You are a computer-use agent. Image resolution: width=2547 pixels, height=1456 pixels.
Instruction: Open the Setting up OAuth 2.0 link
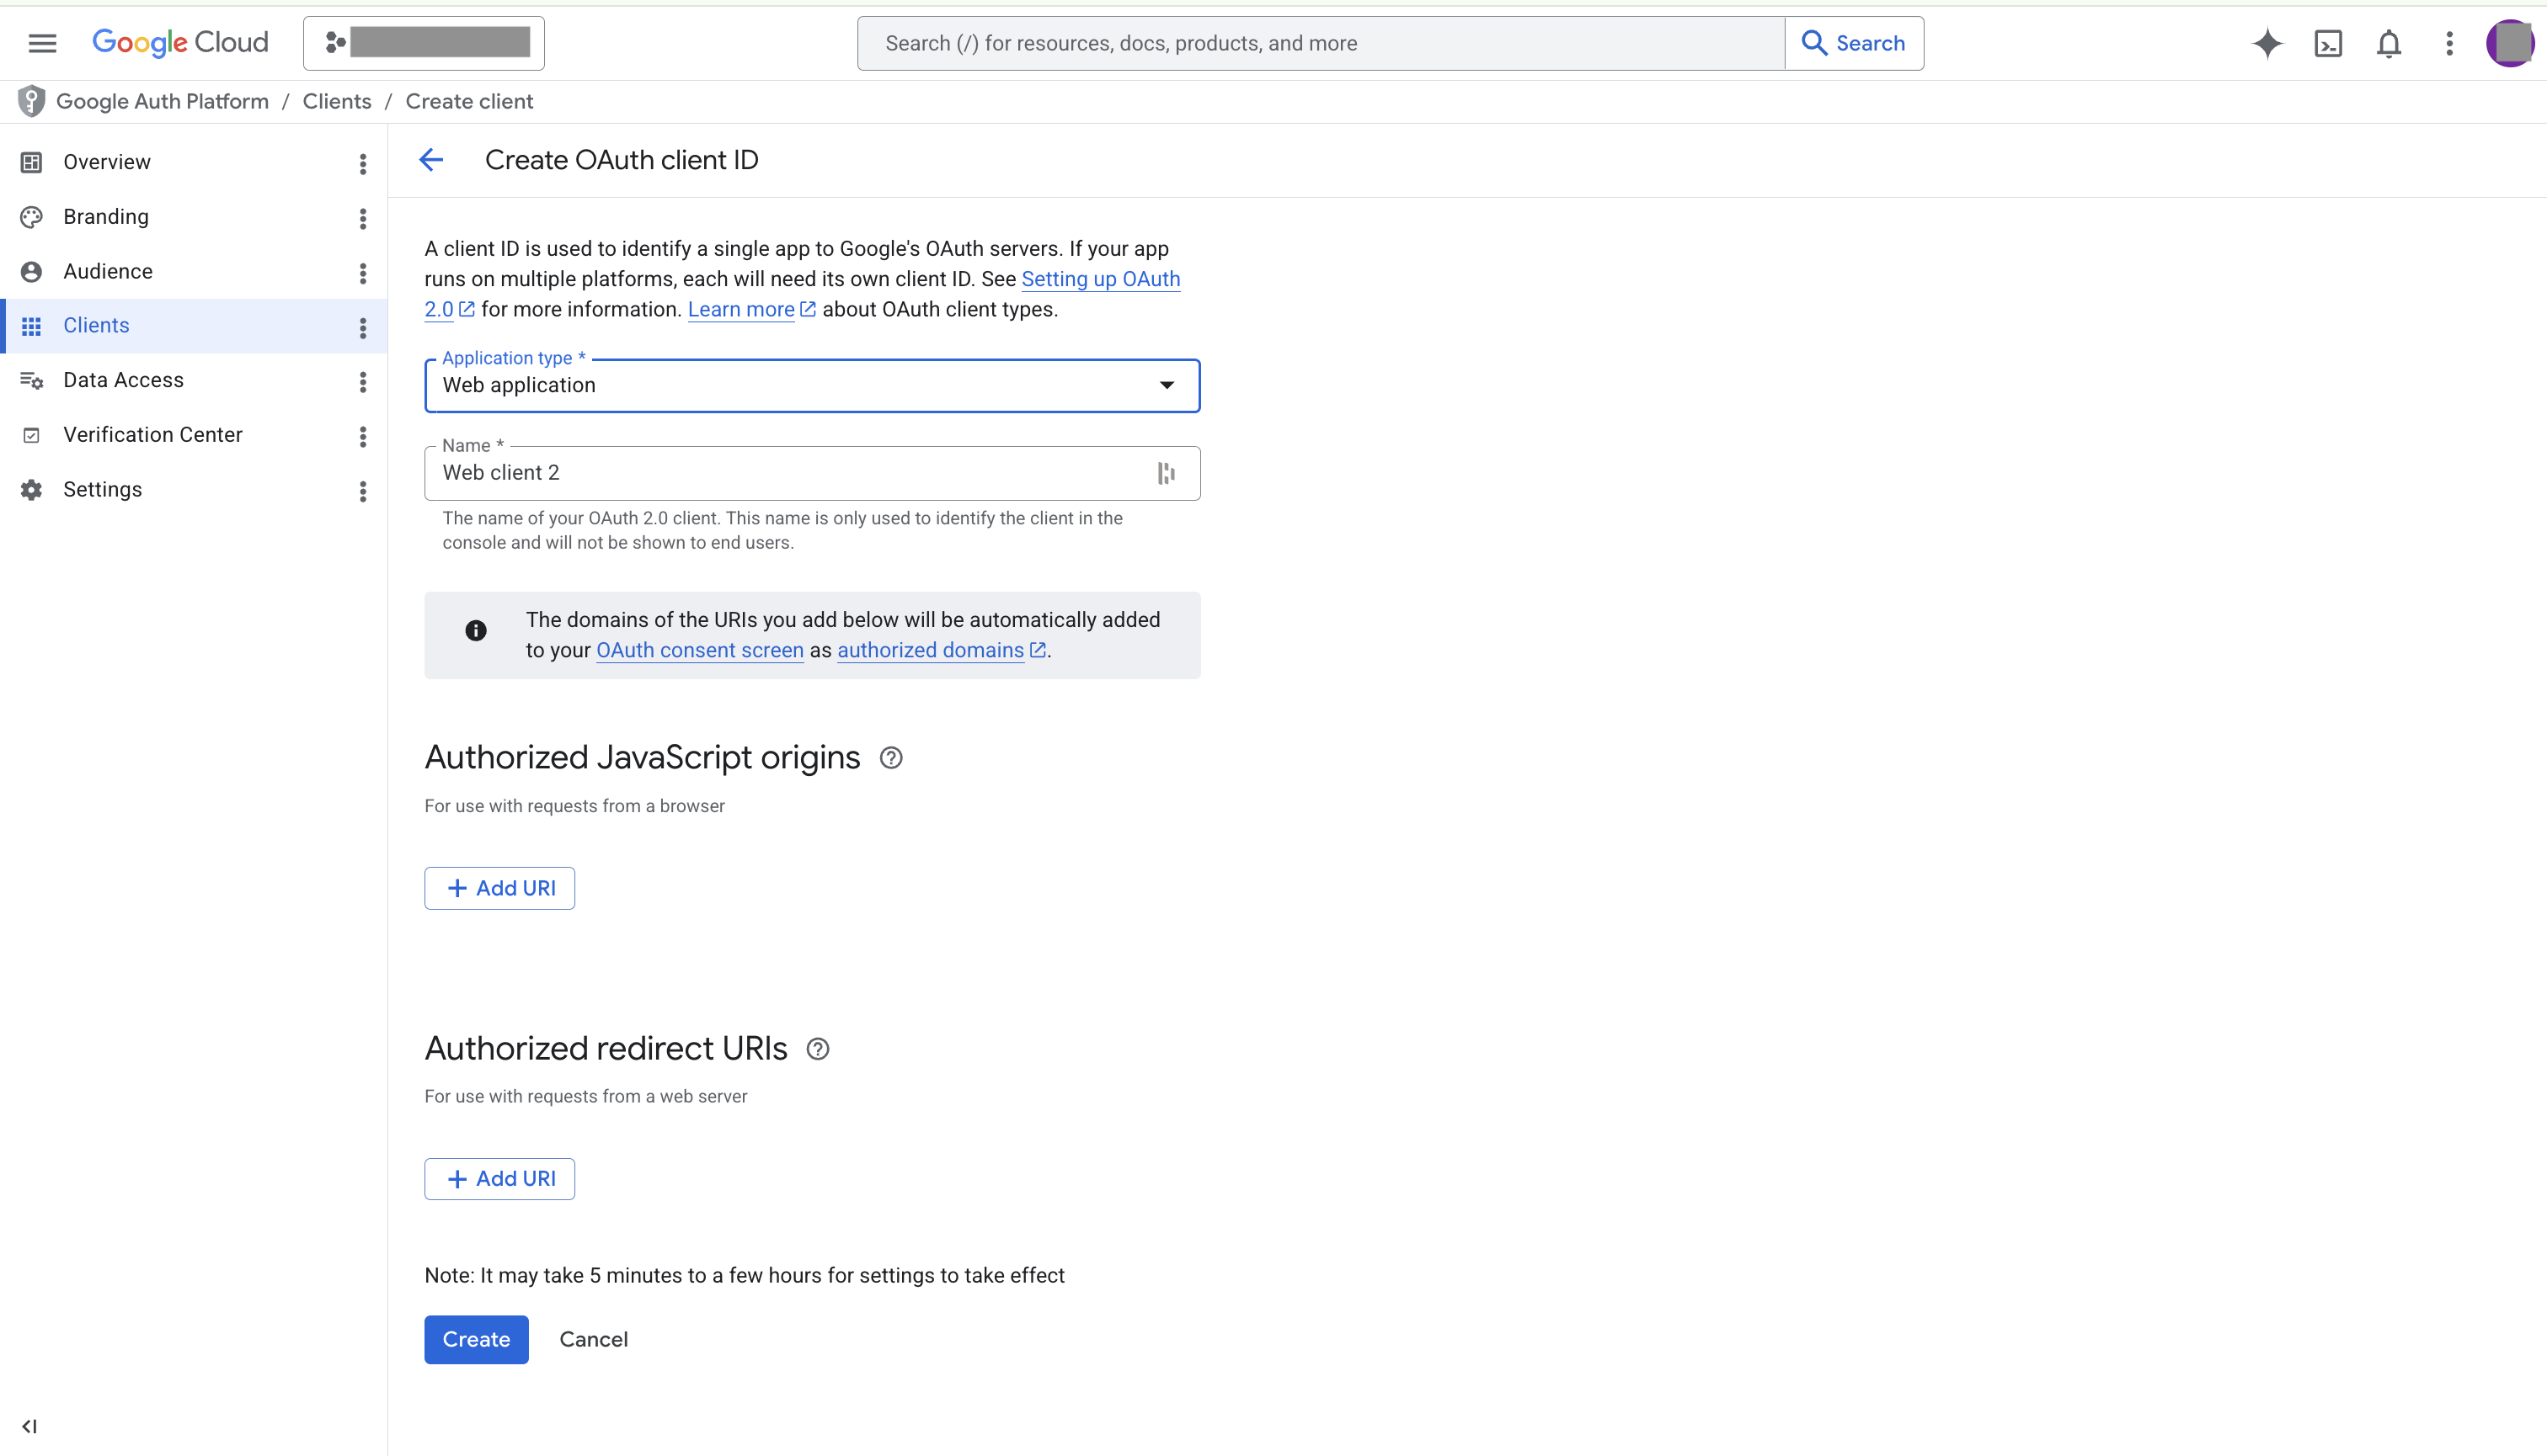tap(1101, 279)
